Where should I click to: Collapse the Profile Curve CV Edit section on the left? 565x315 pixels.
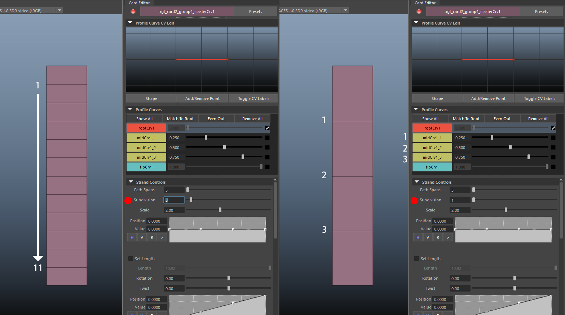pos(130,23)
